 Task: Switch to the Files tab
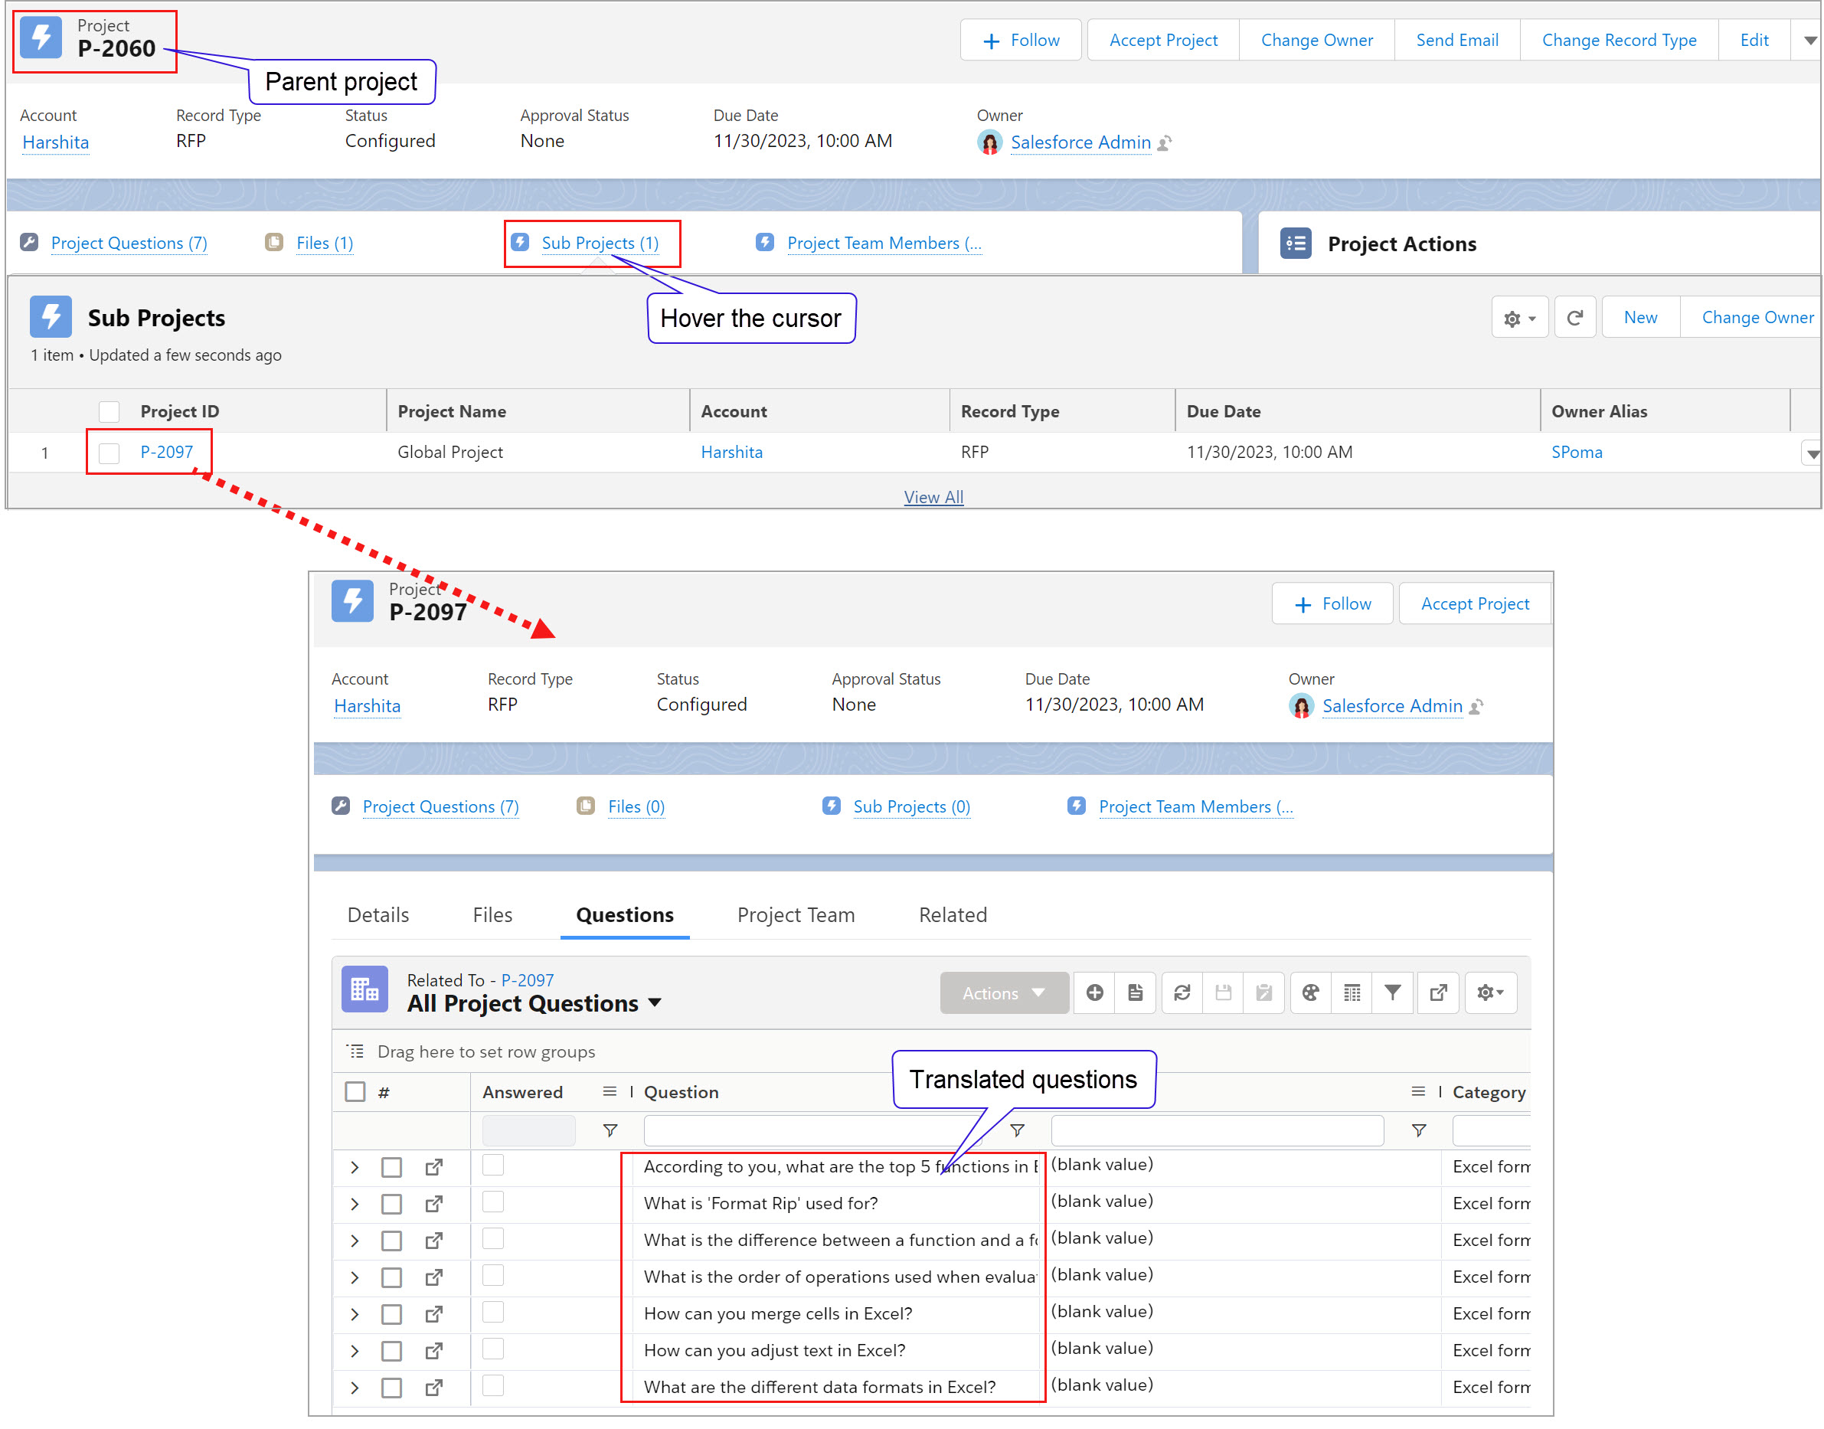tap(492, 915)
